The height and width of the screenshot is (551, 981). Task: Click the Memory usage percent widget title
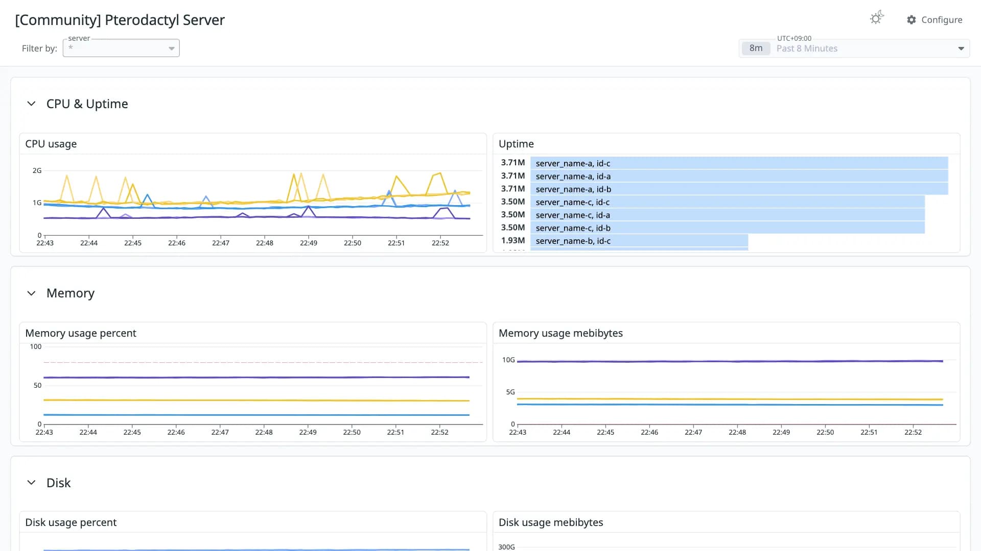pos(81,333)
